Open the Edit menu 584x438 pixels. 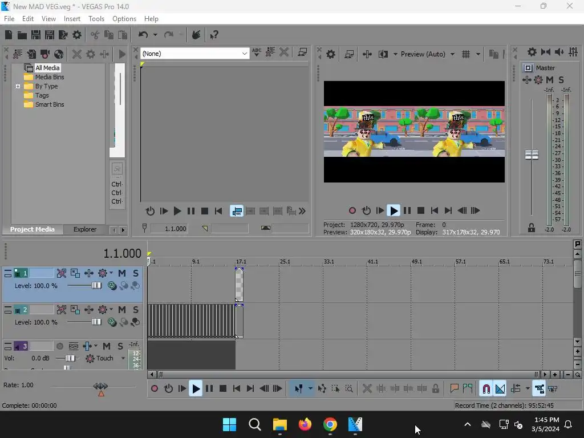pos(27,19)
